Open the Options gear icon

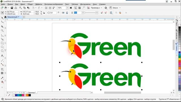[x=106, y=8]
